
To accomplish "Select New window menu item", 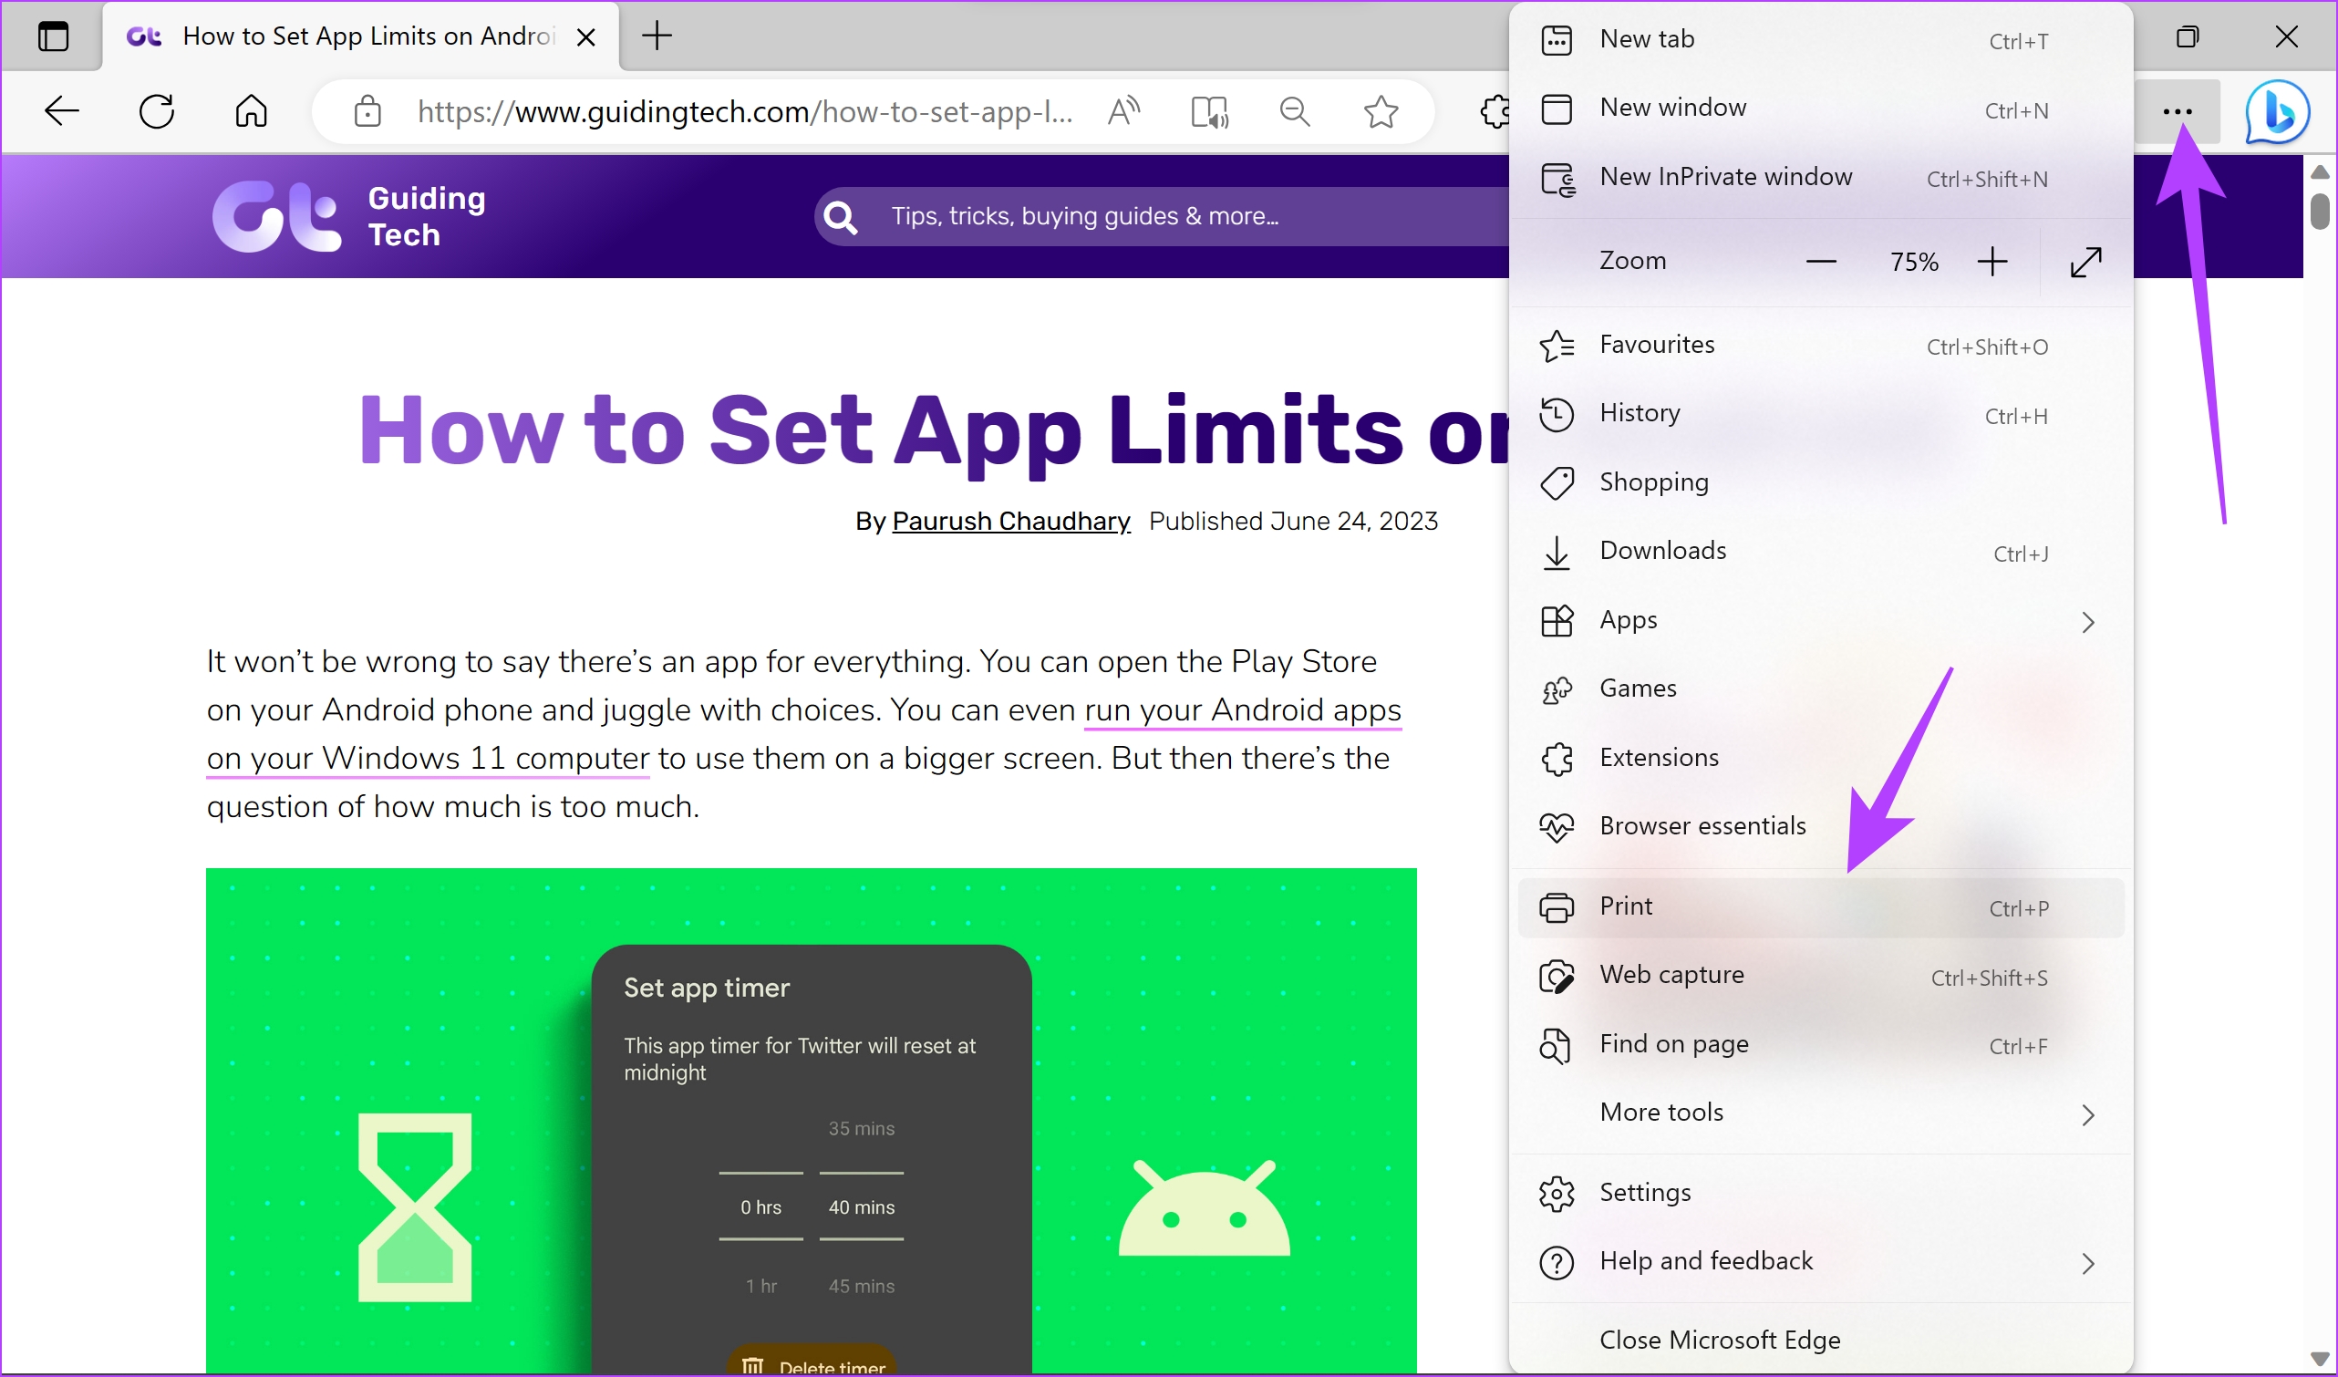I will point(1820,109).
